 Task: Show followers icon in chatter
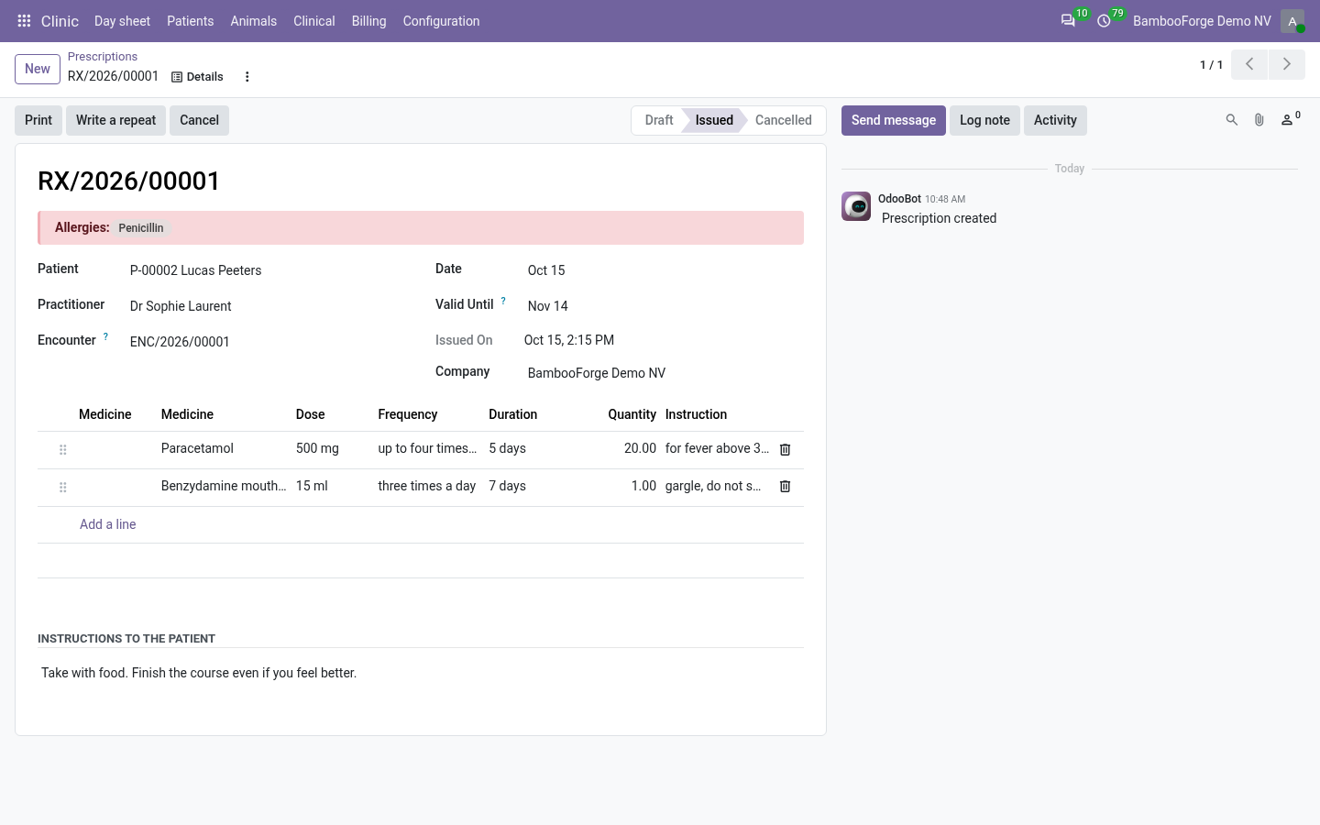(1290, 119)
